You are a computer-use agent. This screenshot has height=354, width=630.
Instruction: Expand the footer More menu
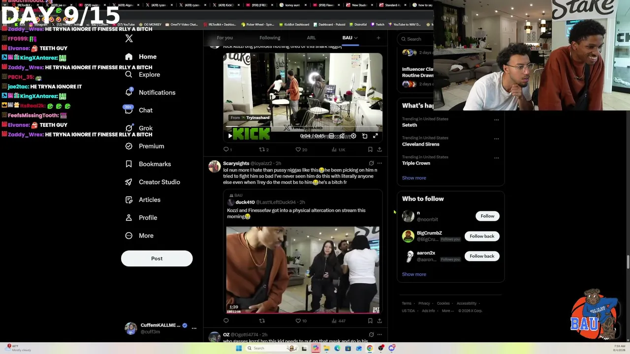tap(447, 311)
